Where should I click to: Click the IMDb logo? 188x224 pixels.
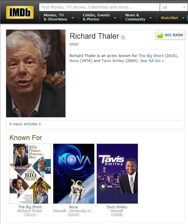coord(20,12)
